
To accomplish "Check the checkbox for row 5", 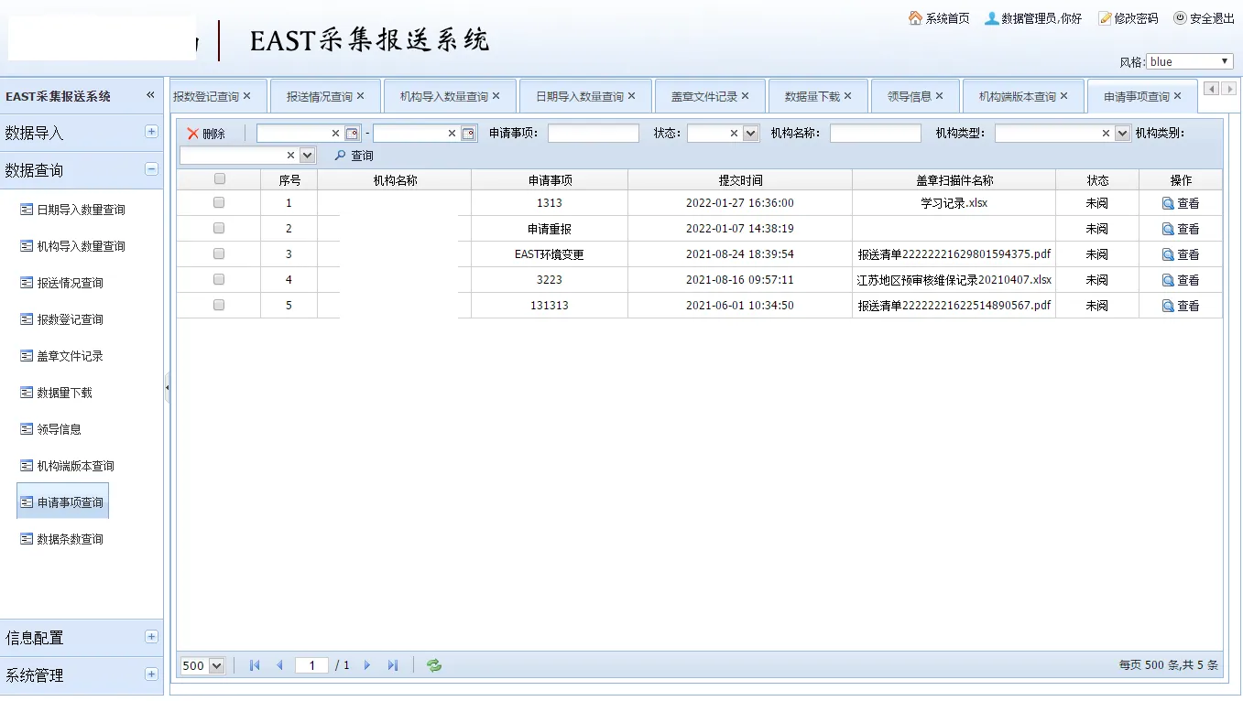I will pos(219,305).
